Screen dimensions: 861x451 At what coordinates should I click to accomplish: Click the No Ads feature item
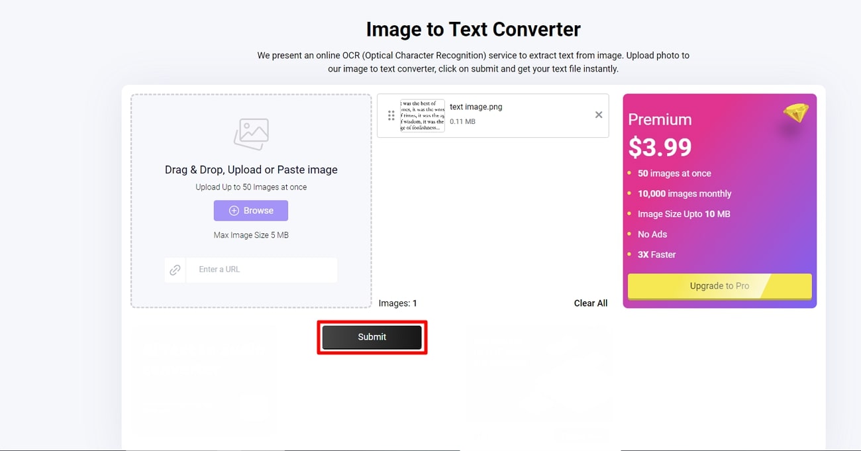(x=652, y=234)
